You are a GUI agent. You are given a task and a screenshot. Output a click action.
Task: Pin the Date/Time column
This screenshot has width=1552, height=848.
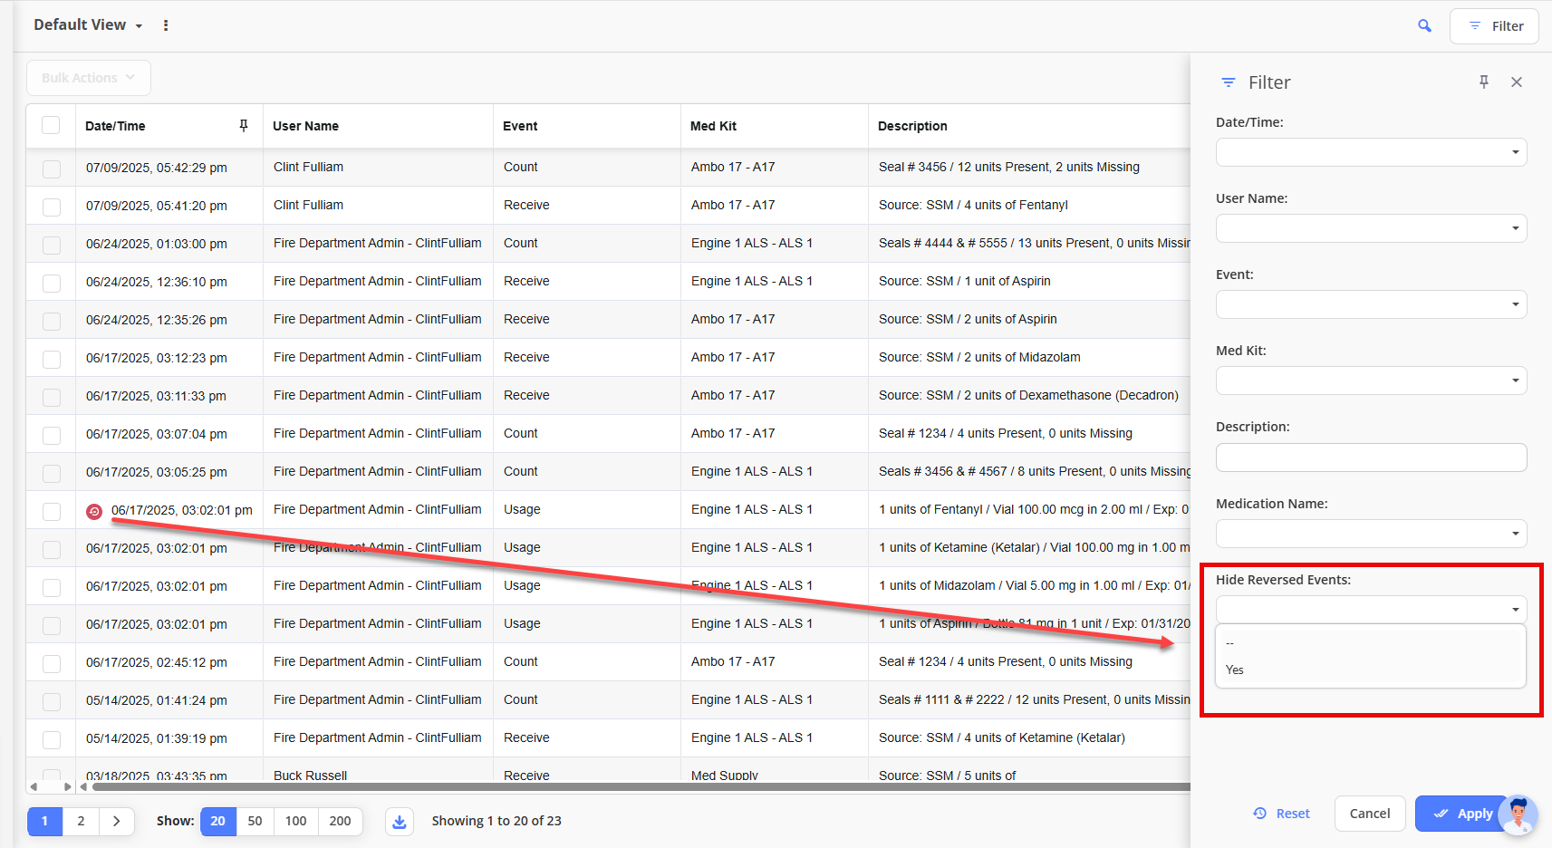coord(244,126)
